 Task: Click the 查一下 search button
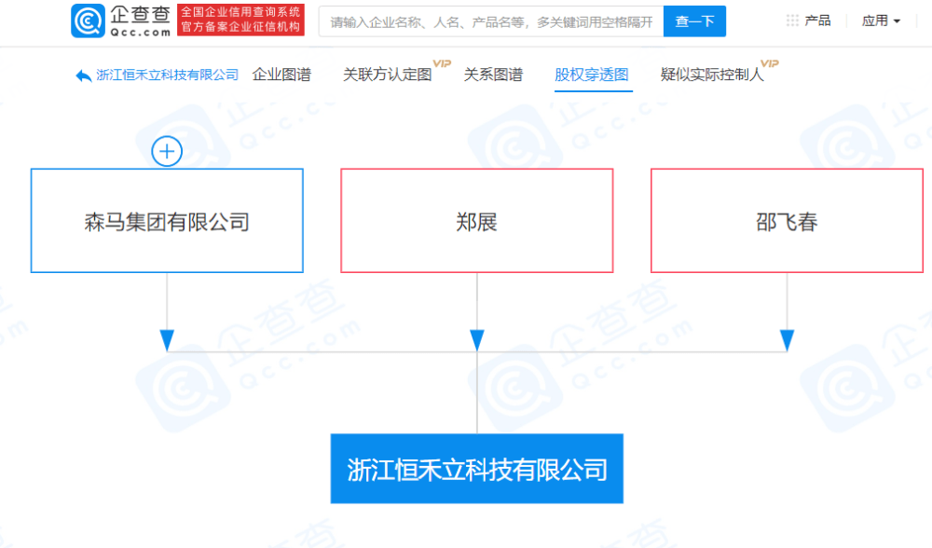tap(694, 21)
